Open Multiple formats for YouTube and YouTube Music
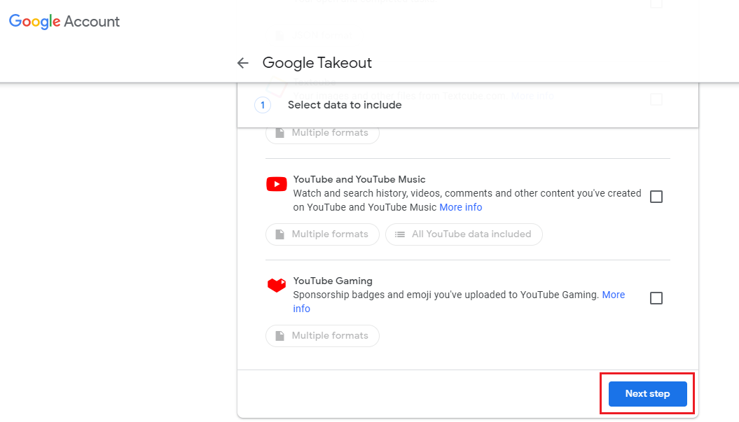The width and height of the screenshot is (739, 422). point(323,234)
